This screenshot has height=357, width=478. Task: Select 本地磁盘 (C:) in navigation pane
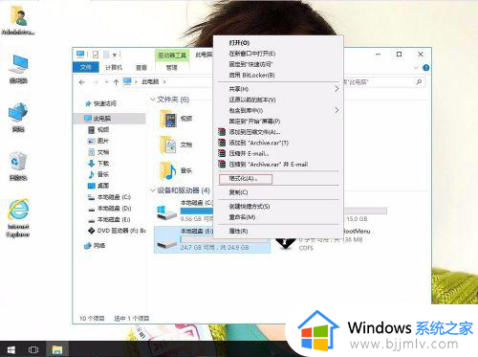coord(114,197)
